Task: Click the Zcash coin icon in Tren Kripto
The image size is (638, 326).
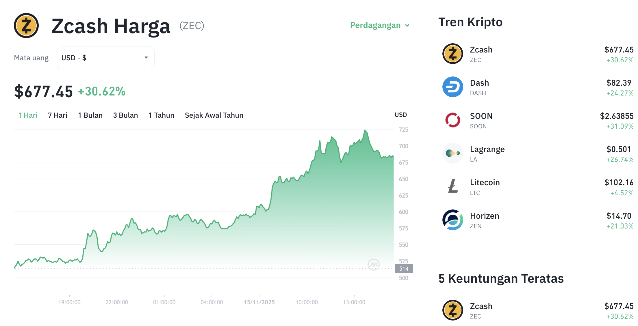Action: [x=452, y=54]
